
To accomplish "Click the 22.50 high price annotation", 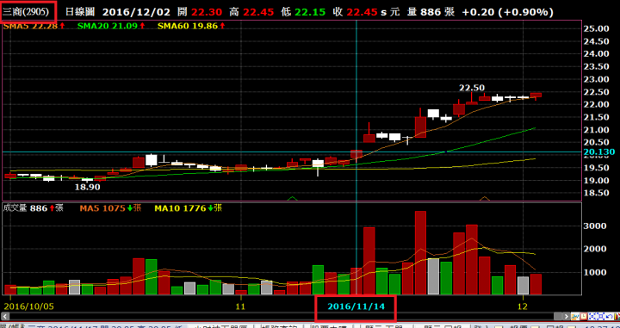I will (x=472, y=88).
